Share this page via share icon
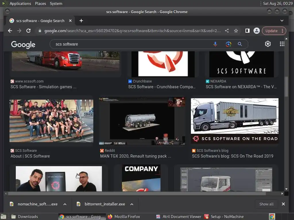The width and height of the screenshot is (294, 220). pyautogui.click(x=227, y=31)
